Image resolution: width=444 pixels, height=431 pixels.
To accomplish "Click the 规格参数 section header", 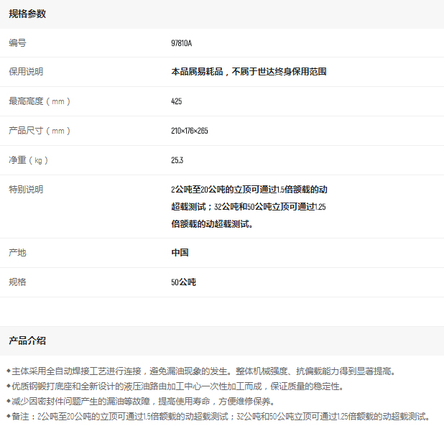I will [27, 14].
